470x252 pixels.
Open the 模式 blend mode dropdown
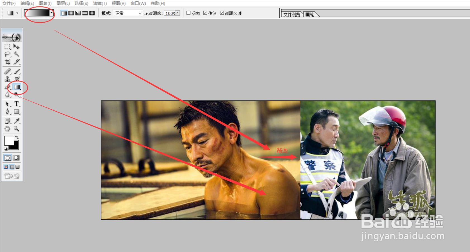point(128,13)
